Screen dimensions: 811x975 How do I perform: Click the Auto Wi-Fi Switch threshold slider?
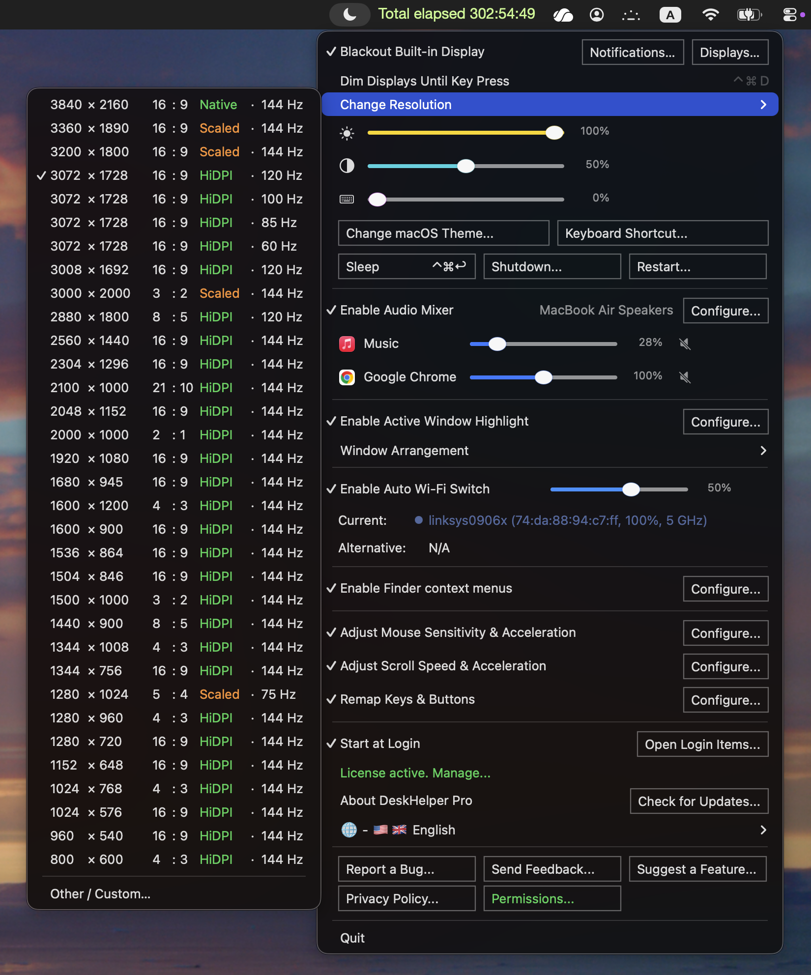(x=619, y=489)
